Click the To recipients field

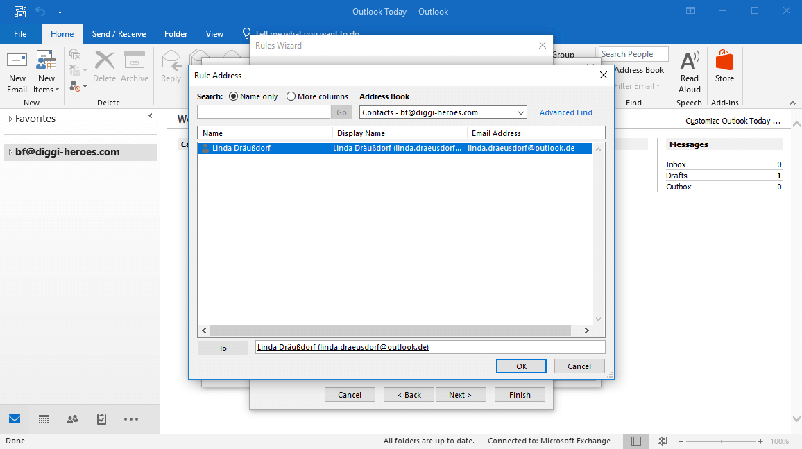point(430,347)
